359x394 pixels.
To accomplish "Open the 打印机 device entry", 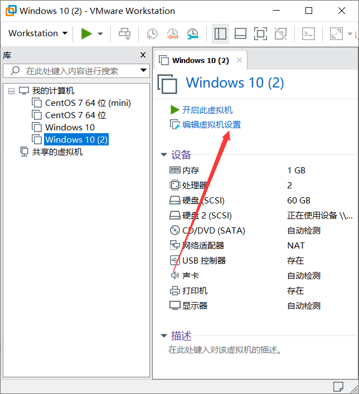I will (x=195, y=291).
